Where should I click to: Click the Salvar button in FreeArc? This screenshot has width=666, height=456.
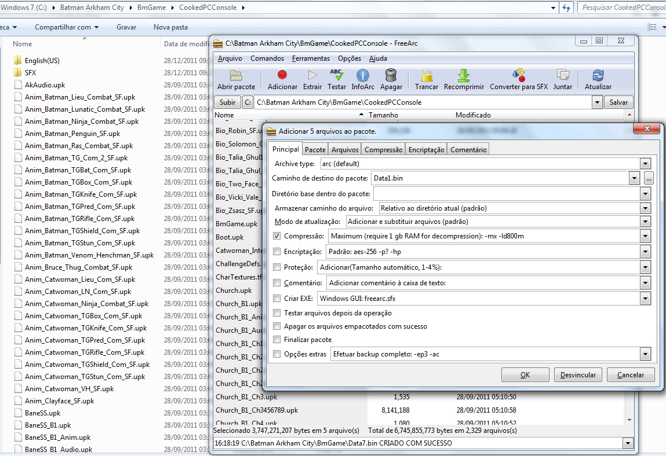[x=618, y=102]
